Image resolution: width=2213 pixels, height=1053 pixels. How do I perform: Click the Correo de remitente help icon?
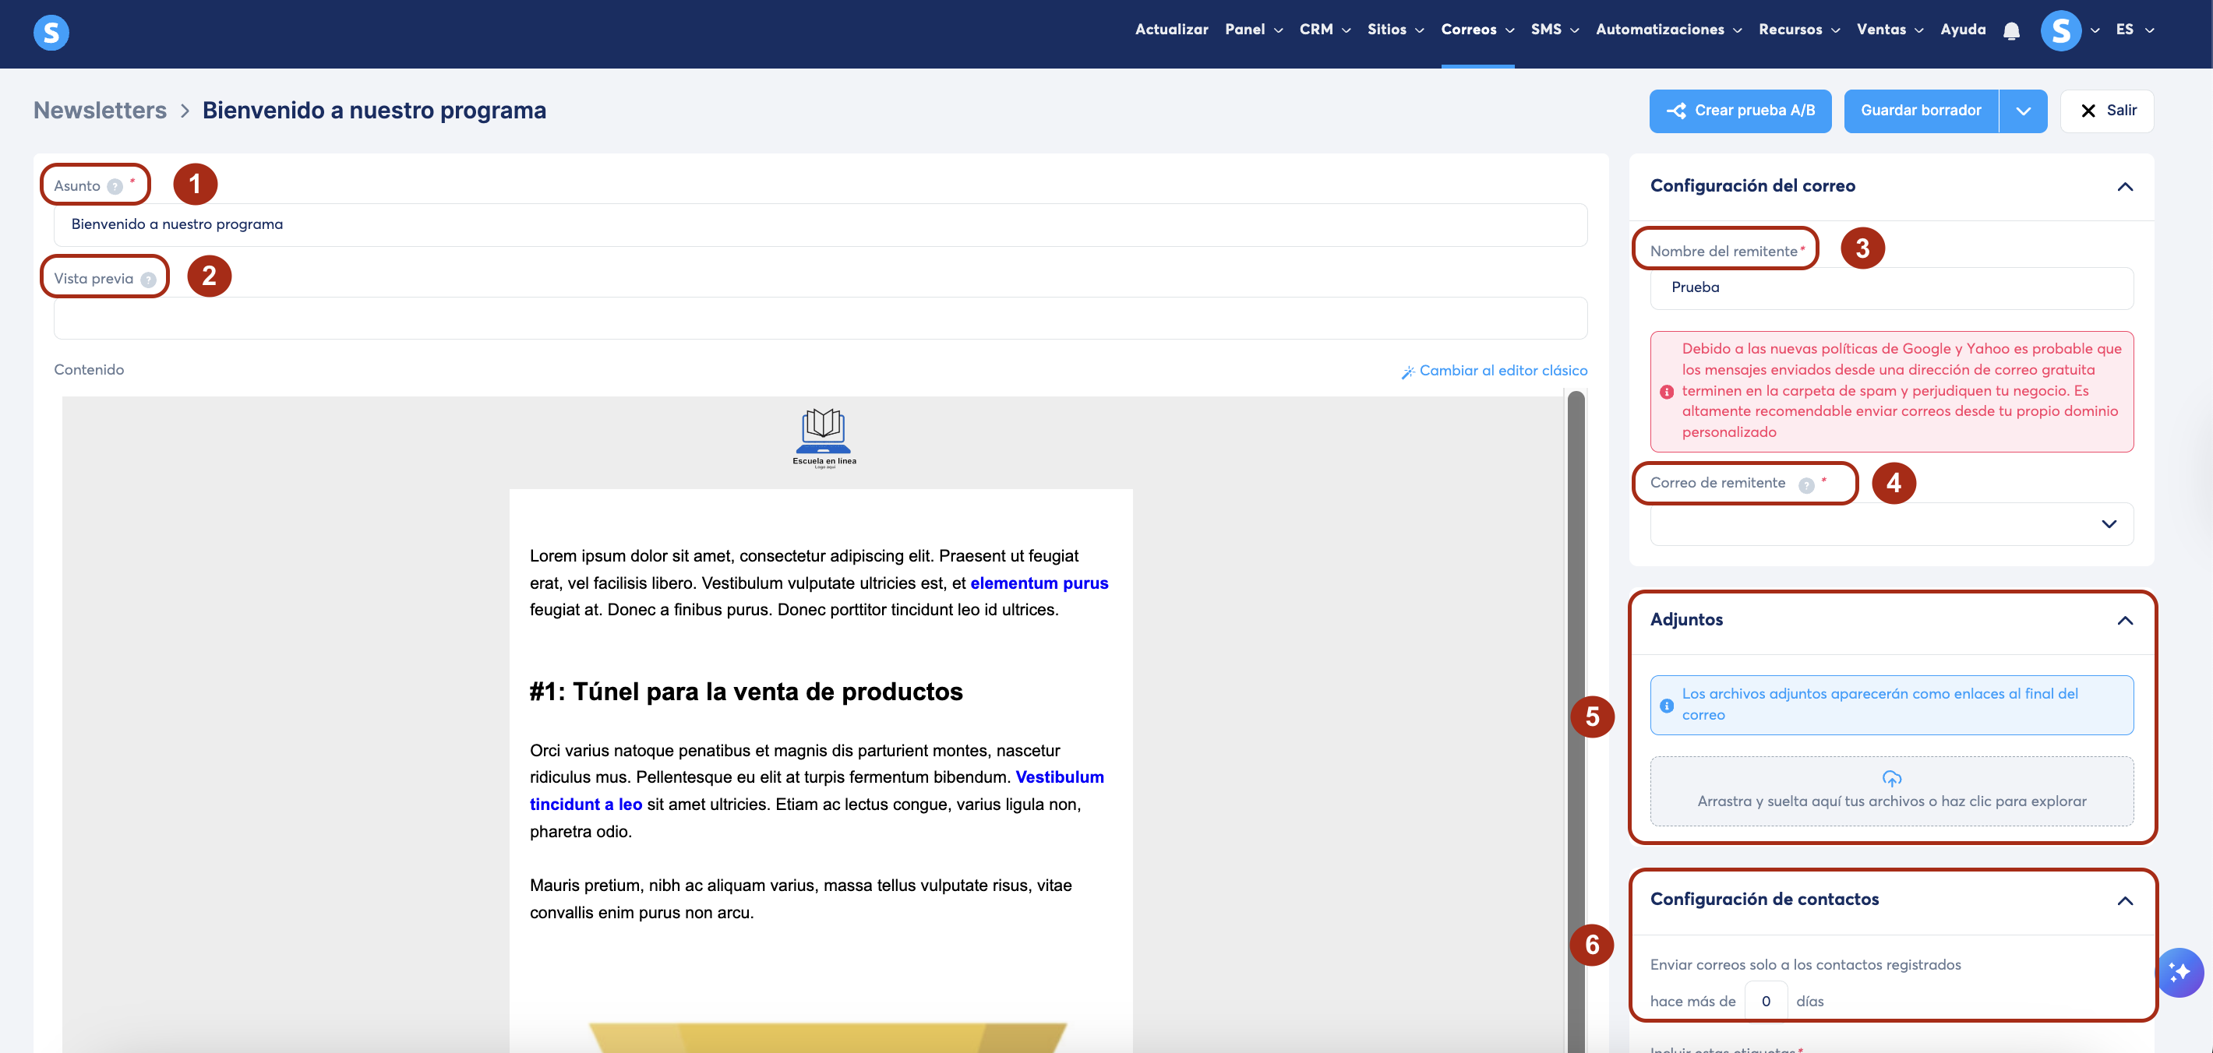pos(1805,484)
